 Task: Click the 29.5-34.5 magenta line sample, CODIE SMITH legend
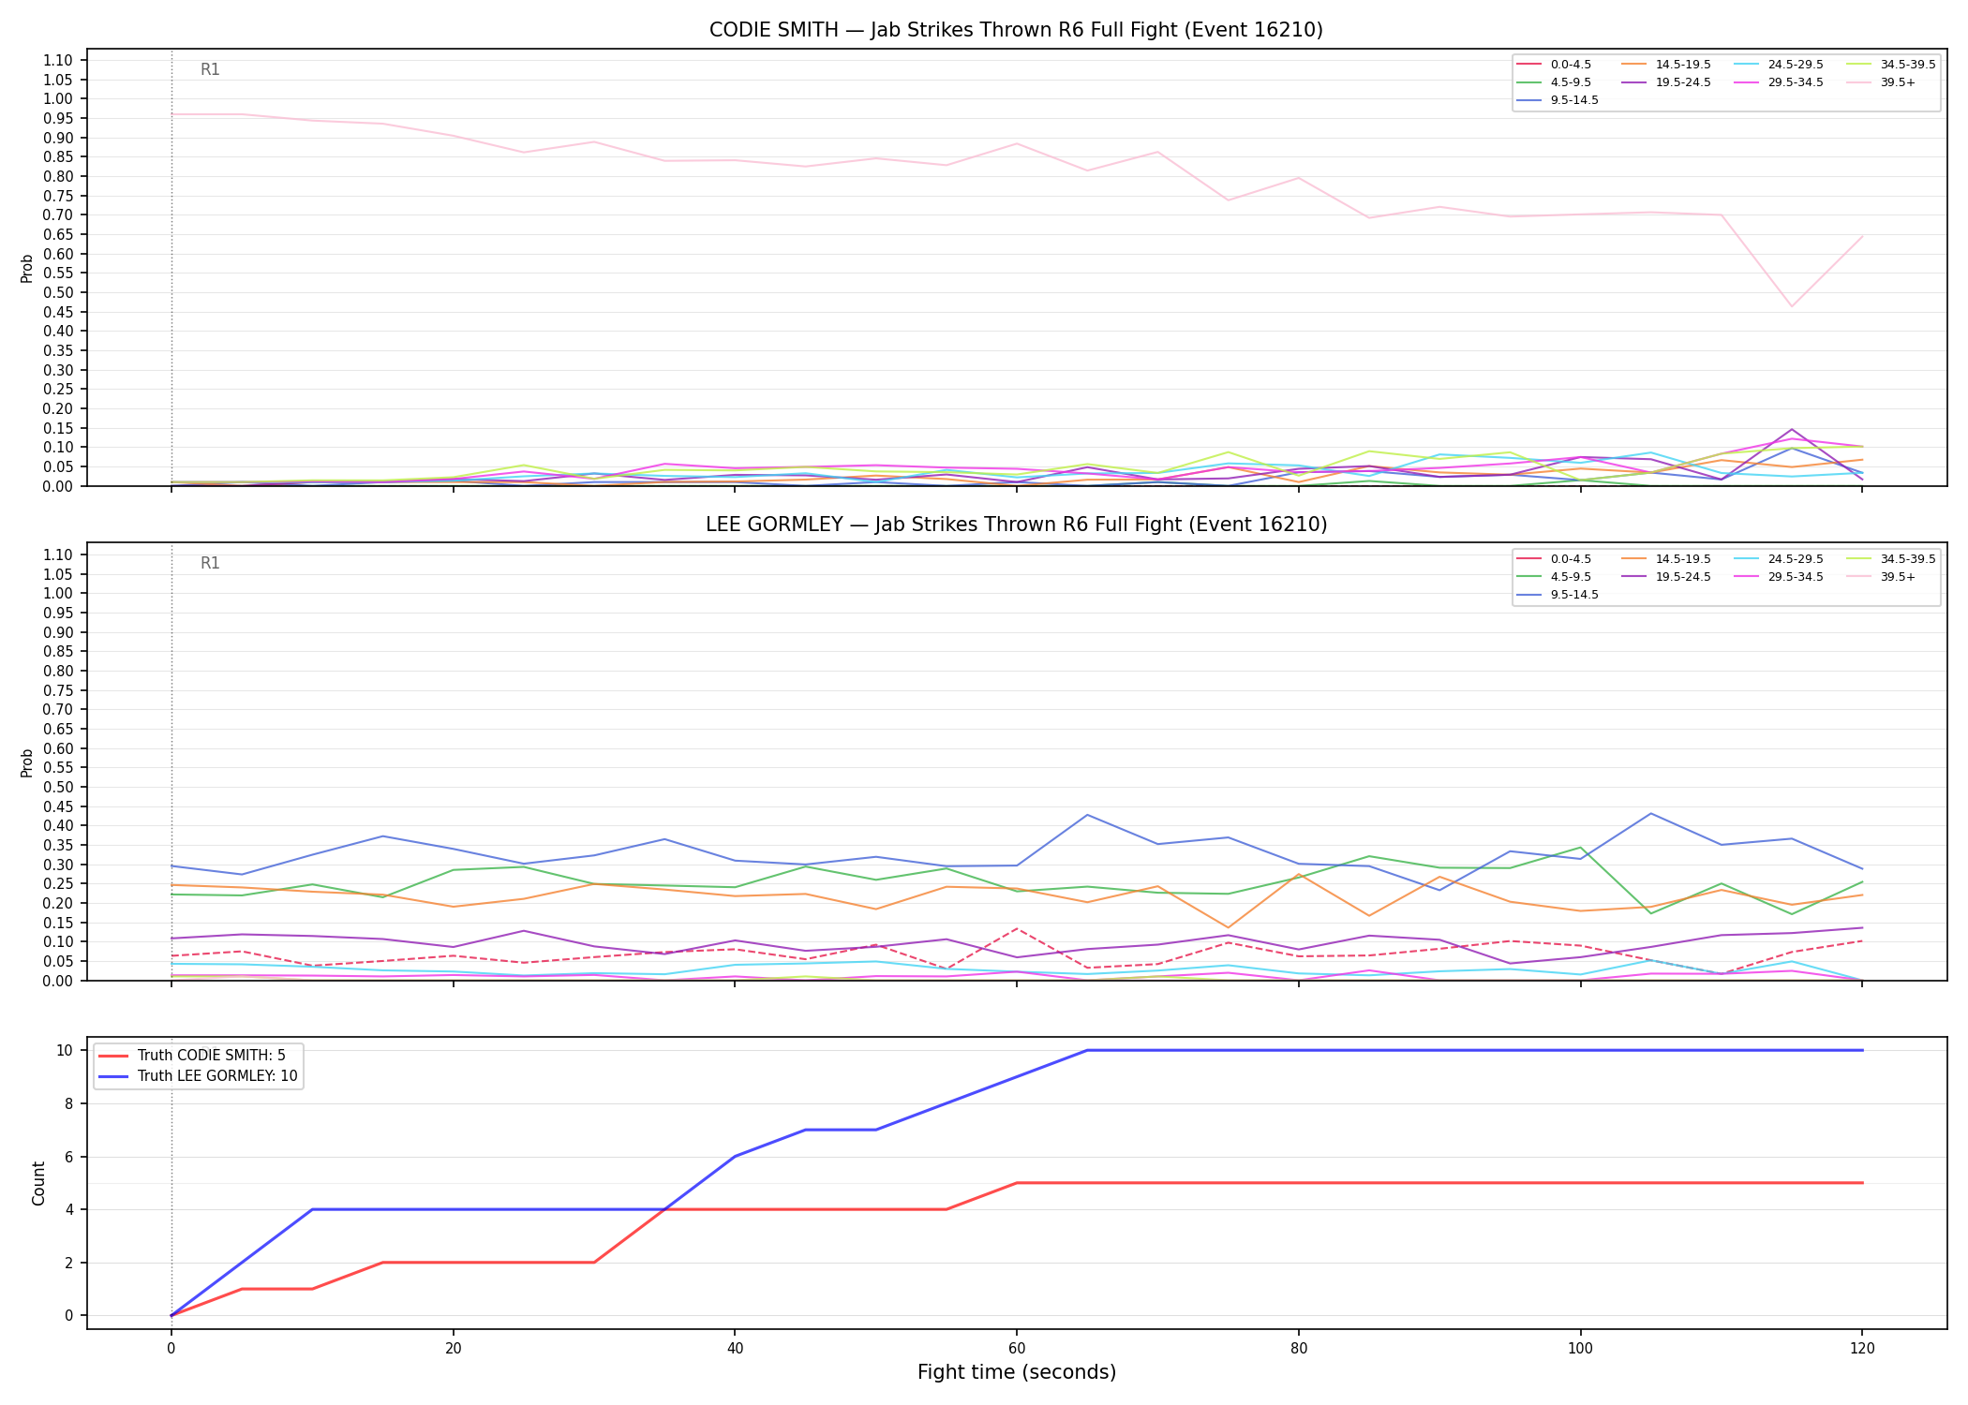[x=1746, y=82]
